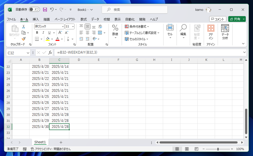Switch to the Data tab
The height and width of the screenshot is (156, 253).
click(95, 19)
